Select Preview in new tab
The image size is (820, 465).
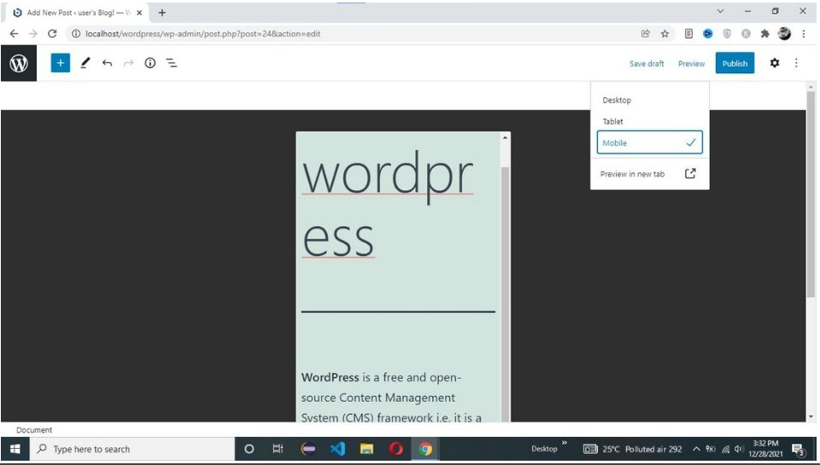tap(649, 173)
